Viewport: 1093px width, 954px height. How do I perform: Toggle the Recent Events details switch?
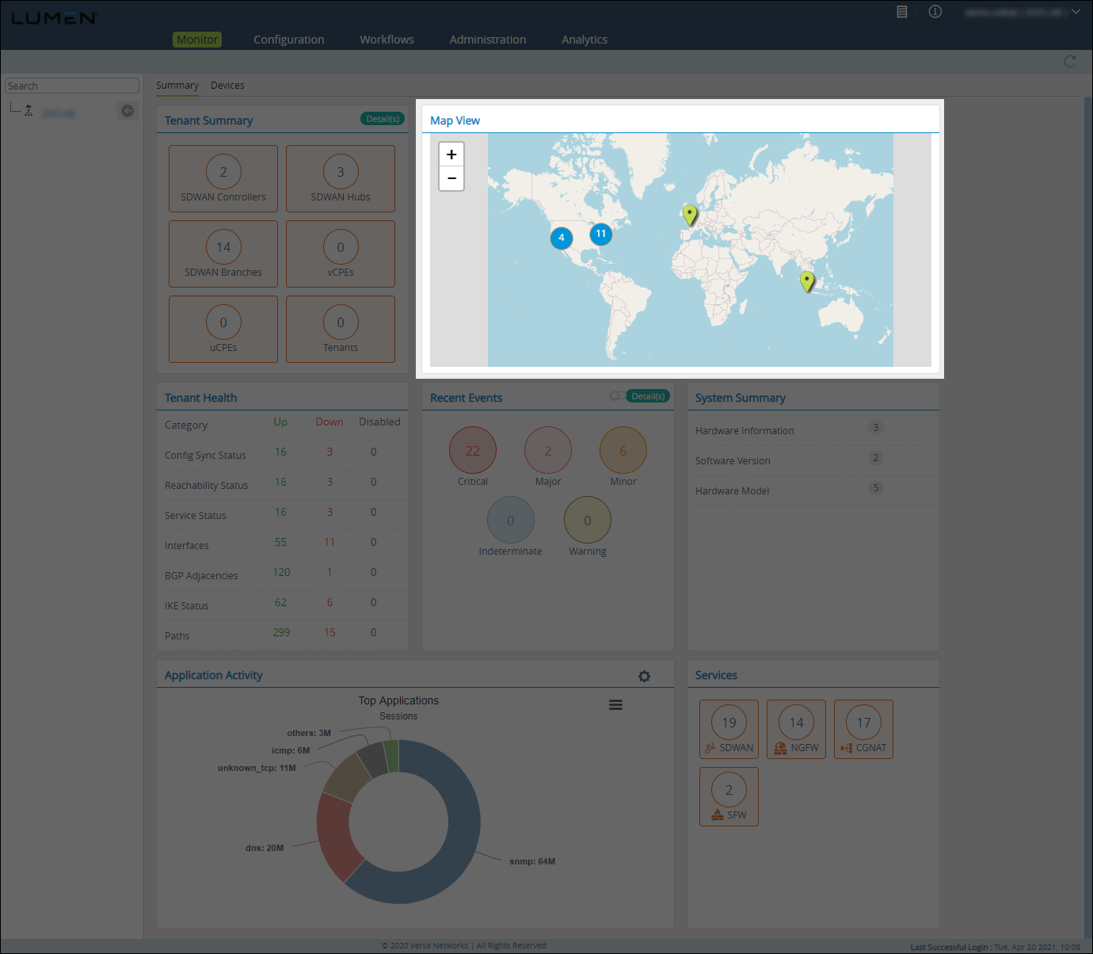617,395
